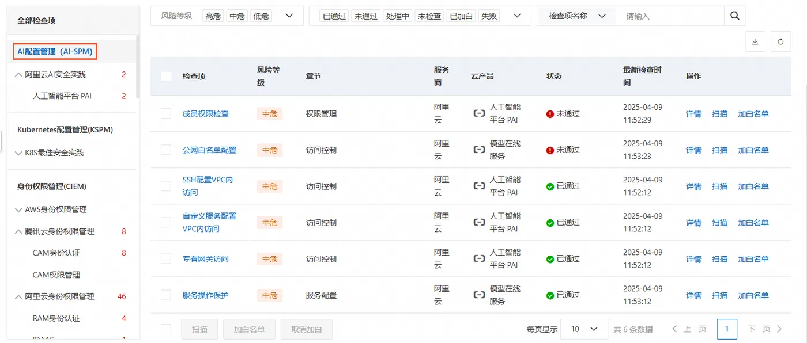The width and height of the screenshot is (807, 343).
Task: Click the previous page arrow icon
Action: [x=675, y=329]
